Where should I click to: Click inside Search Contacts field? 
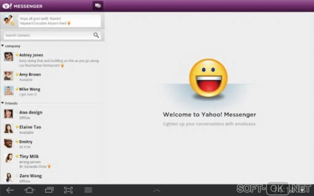point(52,35)
